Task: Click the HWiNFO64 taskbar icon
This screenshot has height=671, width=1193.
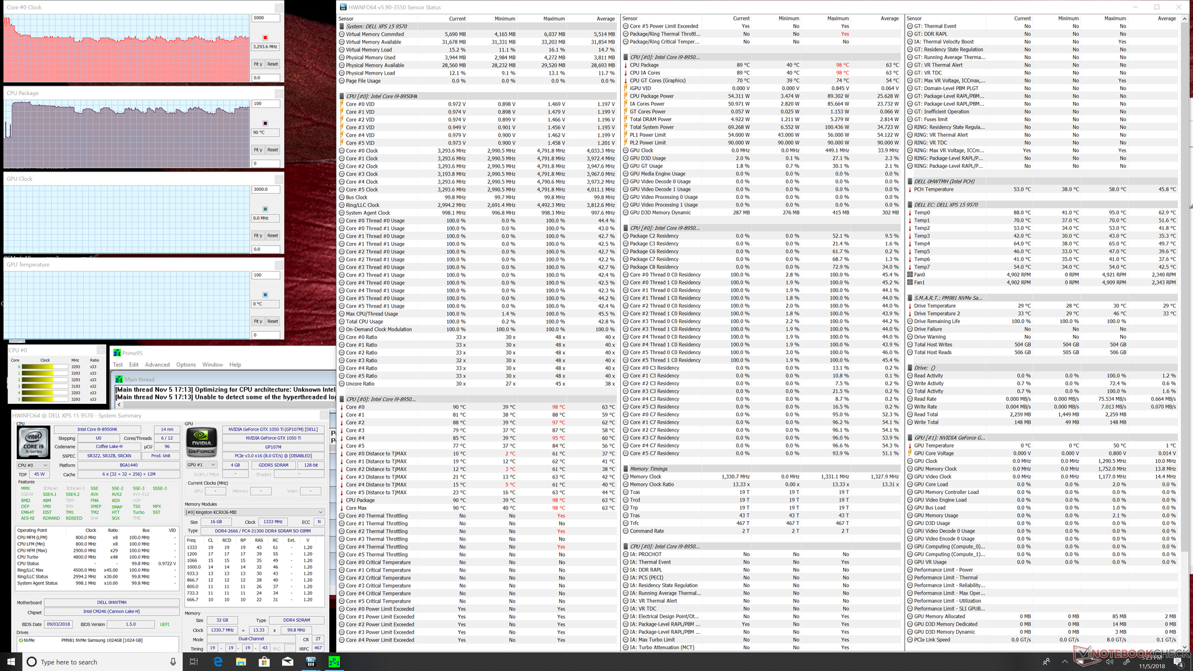Action: coord(311,662)
